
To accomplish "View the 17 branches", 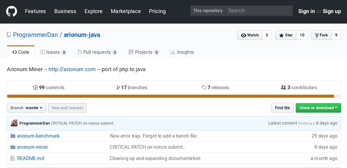I will pyautogui.click(x=131, y=87).
